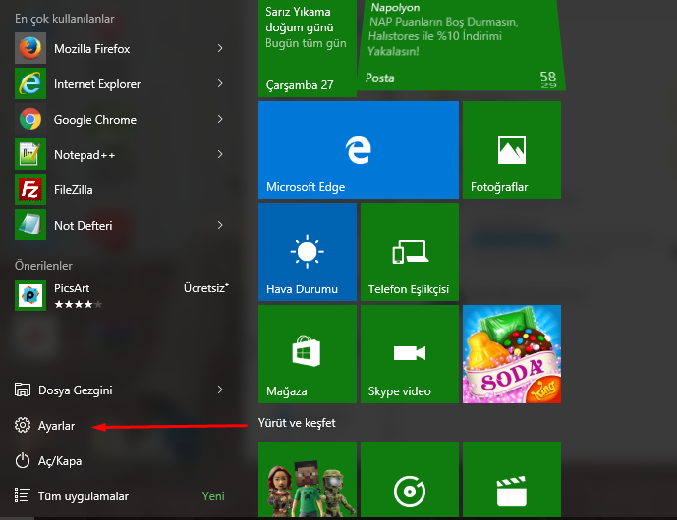Expand Mozilla Firefox jump list arrow
The image size is (677, 520).
click(220, 48)
